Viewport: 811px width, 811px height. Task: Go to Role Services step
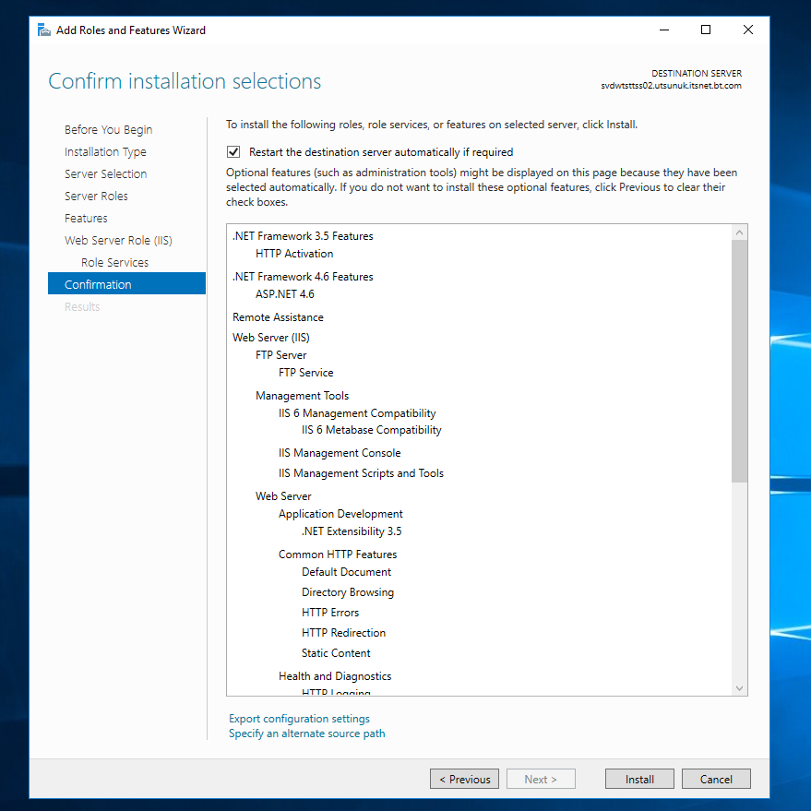(114, 263)
